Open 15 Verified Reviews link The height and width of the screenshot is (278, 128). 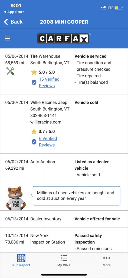click(x=49, y=83)
